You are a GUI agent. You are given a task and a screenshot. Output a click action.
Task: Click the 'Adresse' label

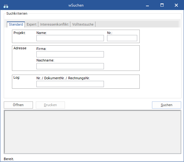point(20,48)
